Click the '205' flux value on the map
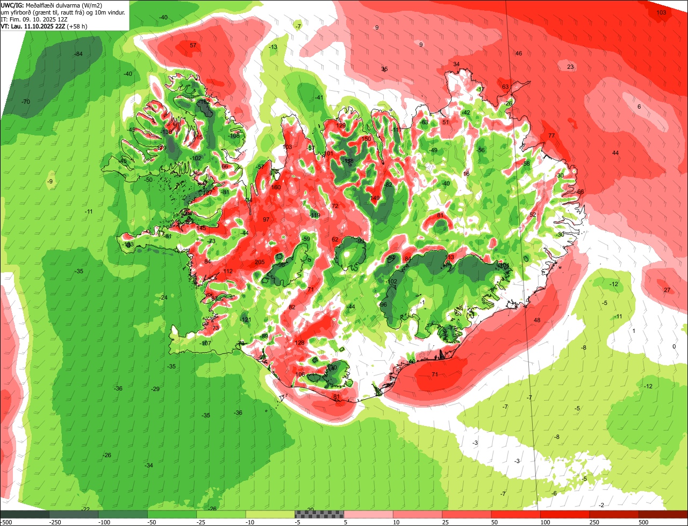The image size is (688, 526). click(x=260, y=262)
